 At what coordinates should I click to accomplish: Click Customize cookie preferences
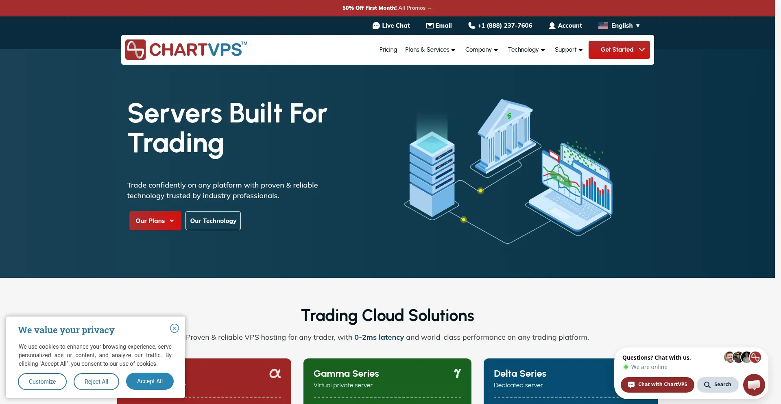[42, 382]
